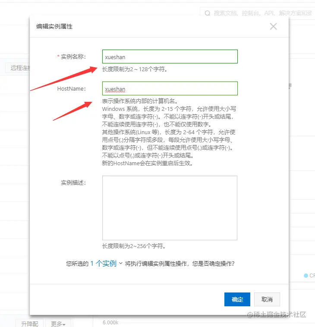
Task: Click the "编辑实例属性" dialog title
Action: [x=54, y=26]
